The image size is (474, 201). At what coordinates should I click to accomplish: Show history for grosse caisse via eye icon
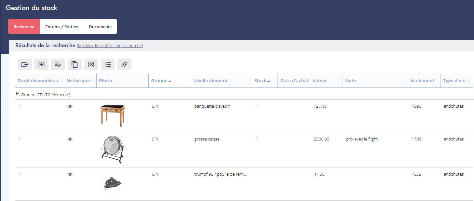coord(70,139)
